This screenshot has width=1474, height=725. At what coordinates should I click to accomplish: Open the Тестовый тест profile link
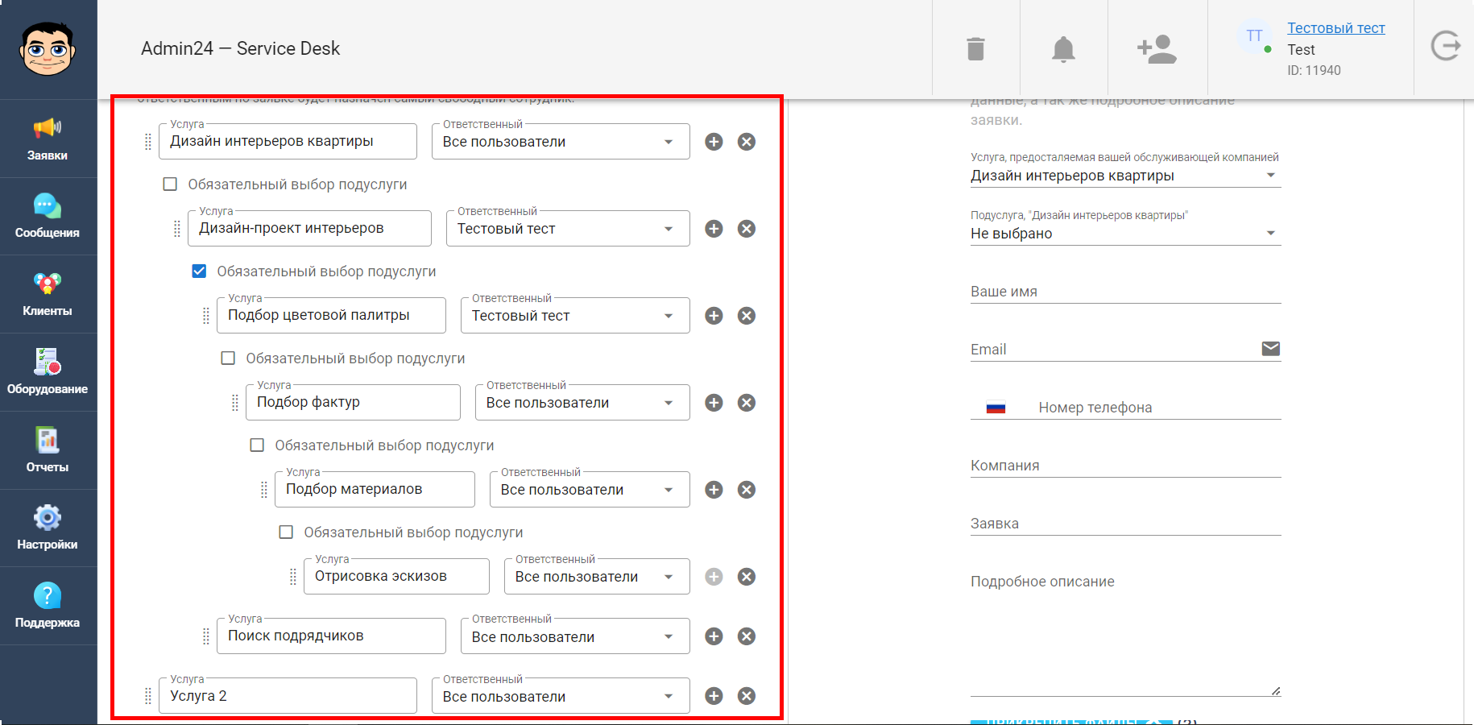[1335, 28]
